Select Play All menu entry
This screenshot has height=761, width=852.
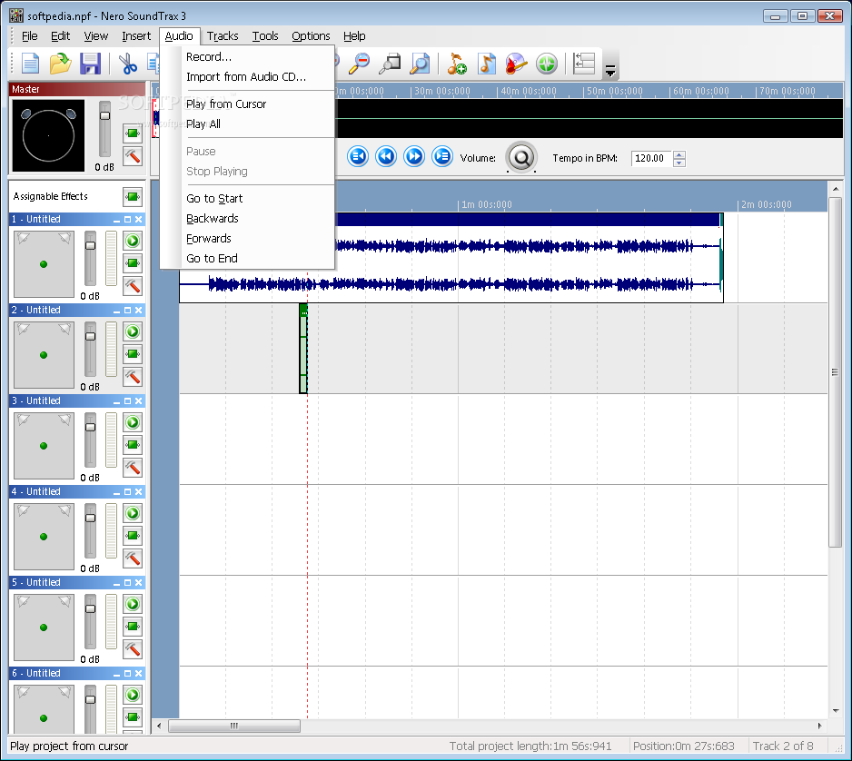tap(203, 124)
